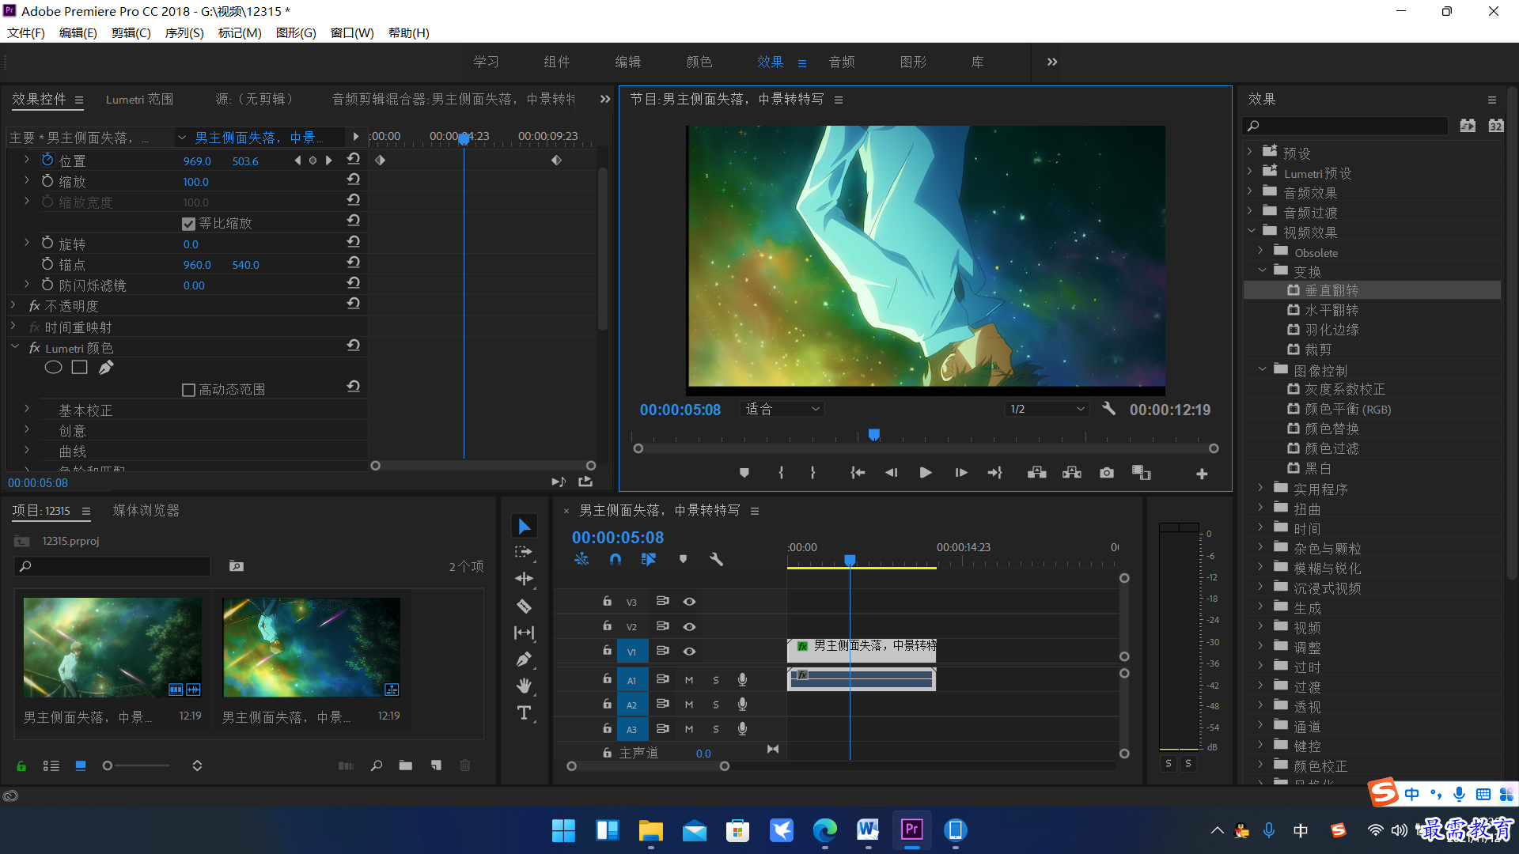Select the Track Select Forward tool
This screenshot has height=854, width=1519.
tap(524, 553)
